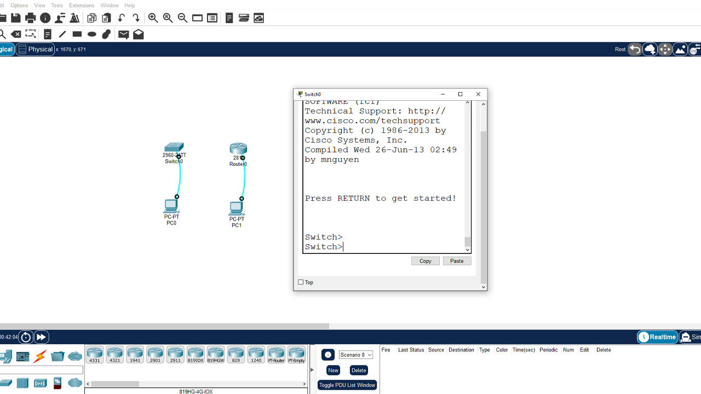Click Paste in the Switch0 terminal window
The width and height of the screenshot is (701, 394).
[x=457, y=261]
